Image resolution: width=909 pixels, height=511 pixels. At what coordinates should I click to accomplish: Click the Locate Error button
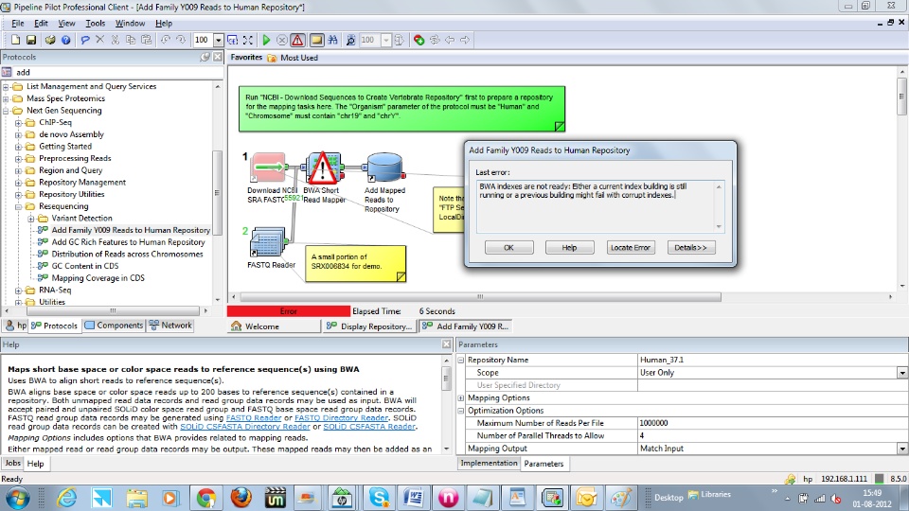tap(631, 247)
